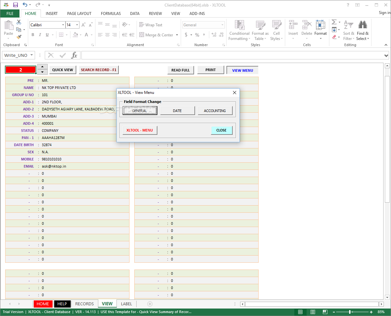The width and height of the screenshot is (391, 316).
Task: Toggle Italic formatting
Action: click(x=40, y=35)
